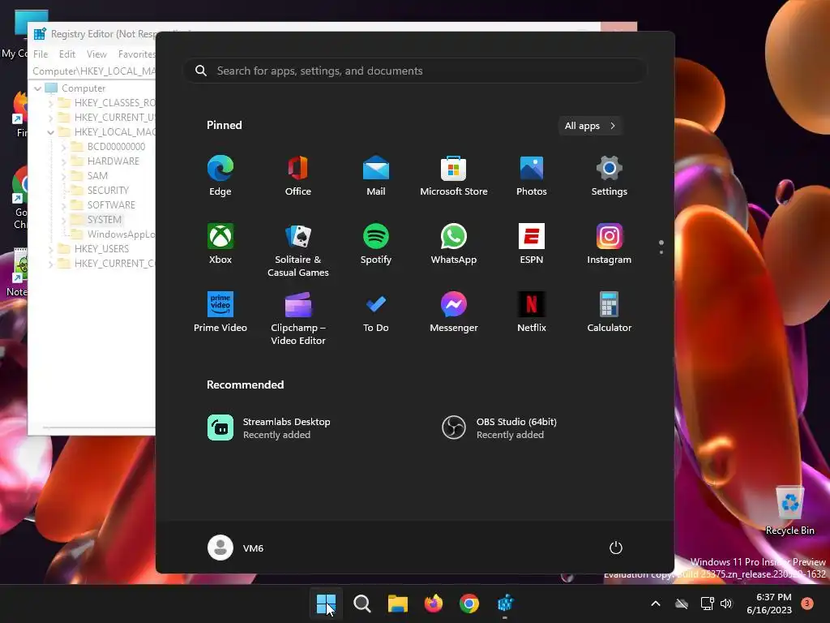Launch the Xbox app
This screenshot has width=830, height=623.
tap(220, 243)
